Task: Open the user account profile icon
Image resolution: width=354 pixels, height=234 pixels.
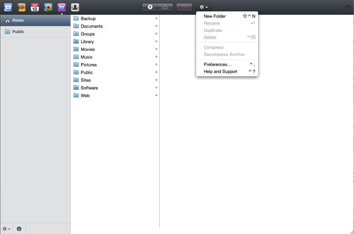Action: 75,7
